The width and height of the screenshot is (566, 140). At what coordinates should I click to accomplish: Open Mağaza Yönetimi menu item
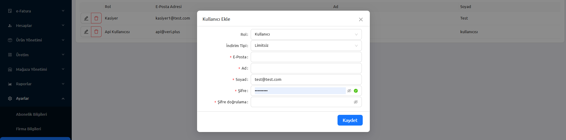coord(36,69)
